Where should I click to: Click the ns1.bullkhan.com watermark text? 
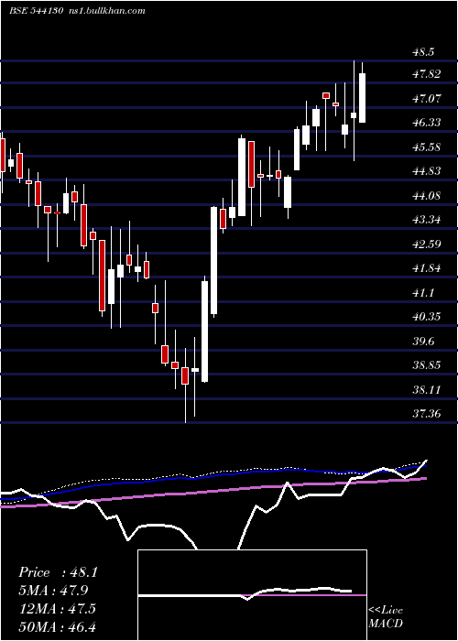click(x=107, y=11)
